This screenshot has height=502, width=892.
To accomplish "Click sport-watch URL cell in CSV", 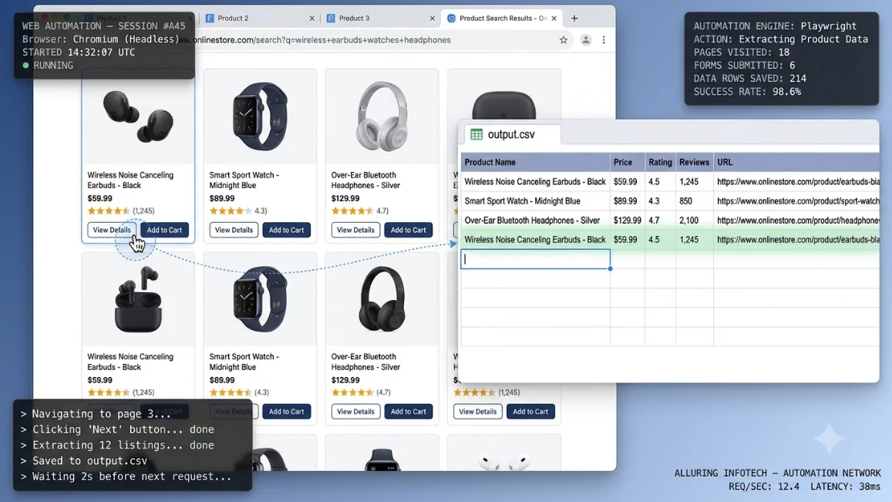I will (796, 201).
